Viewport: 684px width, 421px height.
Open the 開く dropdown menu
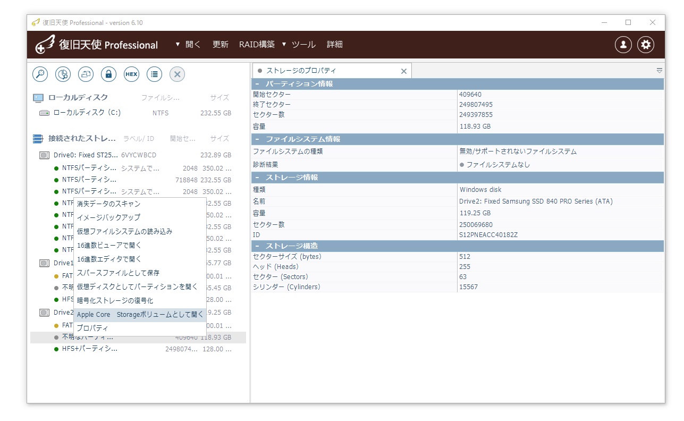coord(188,45)
